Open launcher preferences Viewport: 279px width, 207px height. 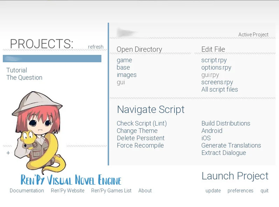click(240, 191)
